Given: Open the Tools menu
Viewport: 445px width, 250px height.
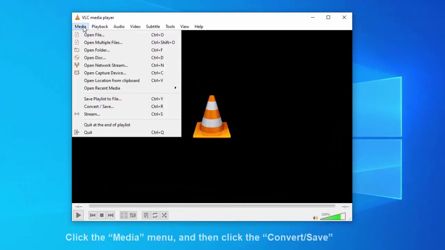Looking at the screenshot, I should [170, 26].
